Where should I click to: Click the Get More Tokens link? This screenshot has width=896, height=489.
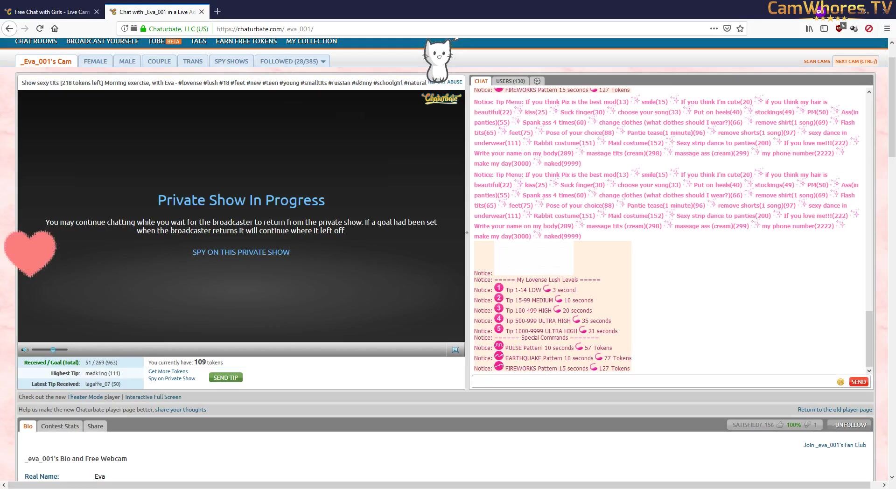point(168,371)
